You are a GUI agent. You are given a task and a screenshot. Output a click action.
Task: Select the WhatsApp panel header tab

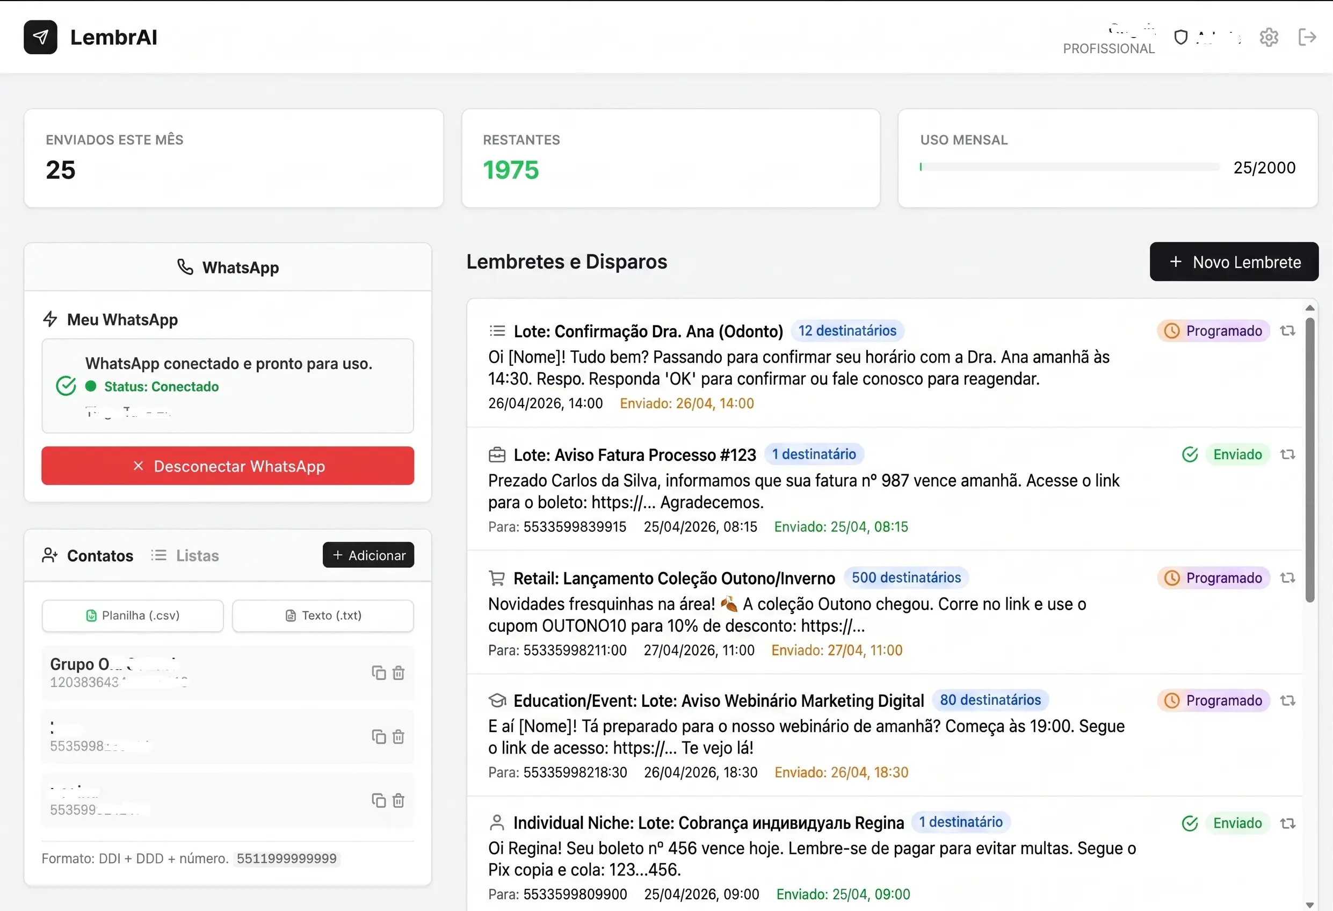(228, 267)
